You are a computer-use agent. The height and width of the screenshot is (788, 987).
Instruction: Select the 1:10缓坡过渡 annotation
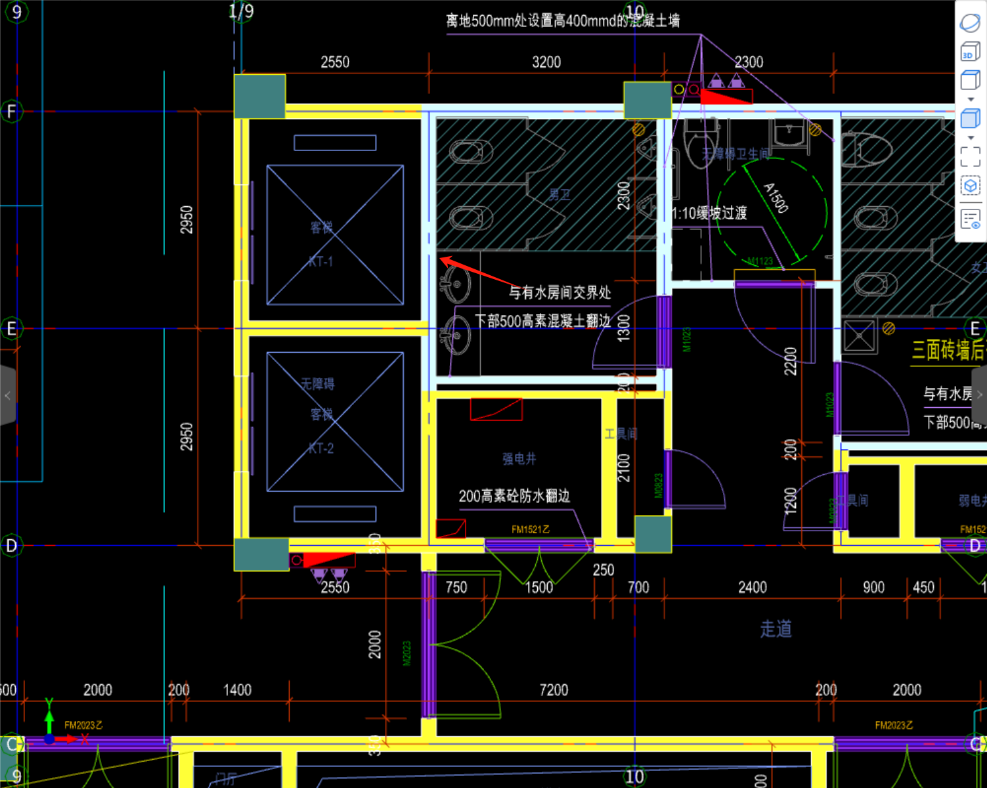point(709,213)
